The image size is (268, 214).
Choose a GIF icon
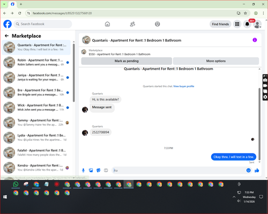tap(106, 170)
